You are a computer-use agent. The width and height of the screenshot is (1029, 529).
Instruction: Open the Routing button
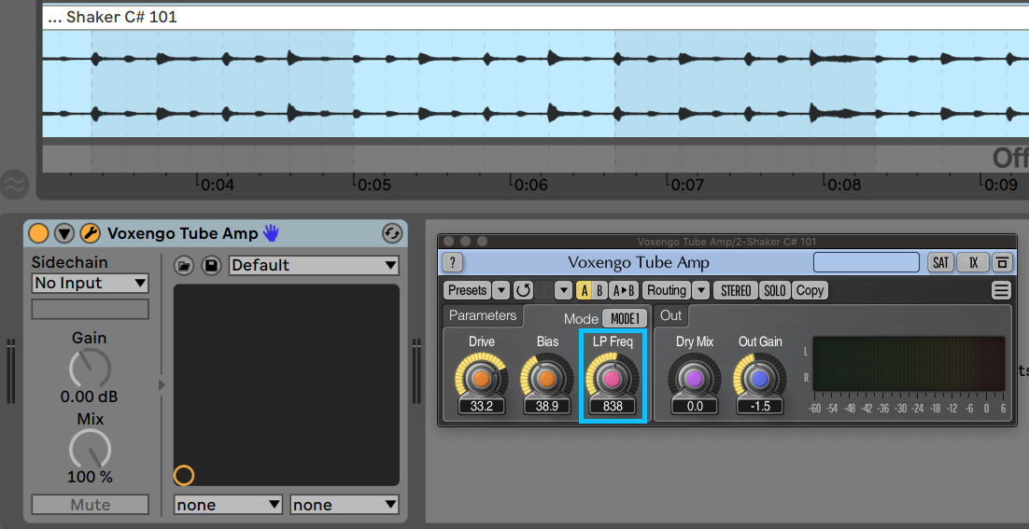[667, 290]
